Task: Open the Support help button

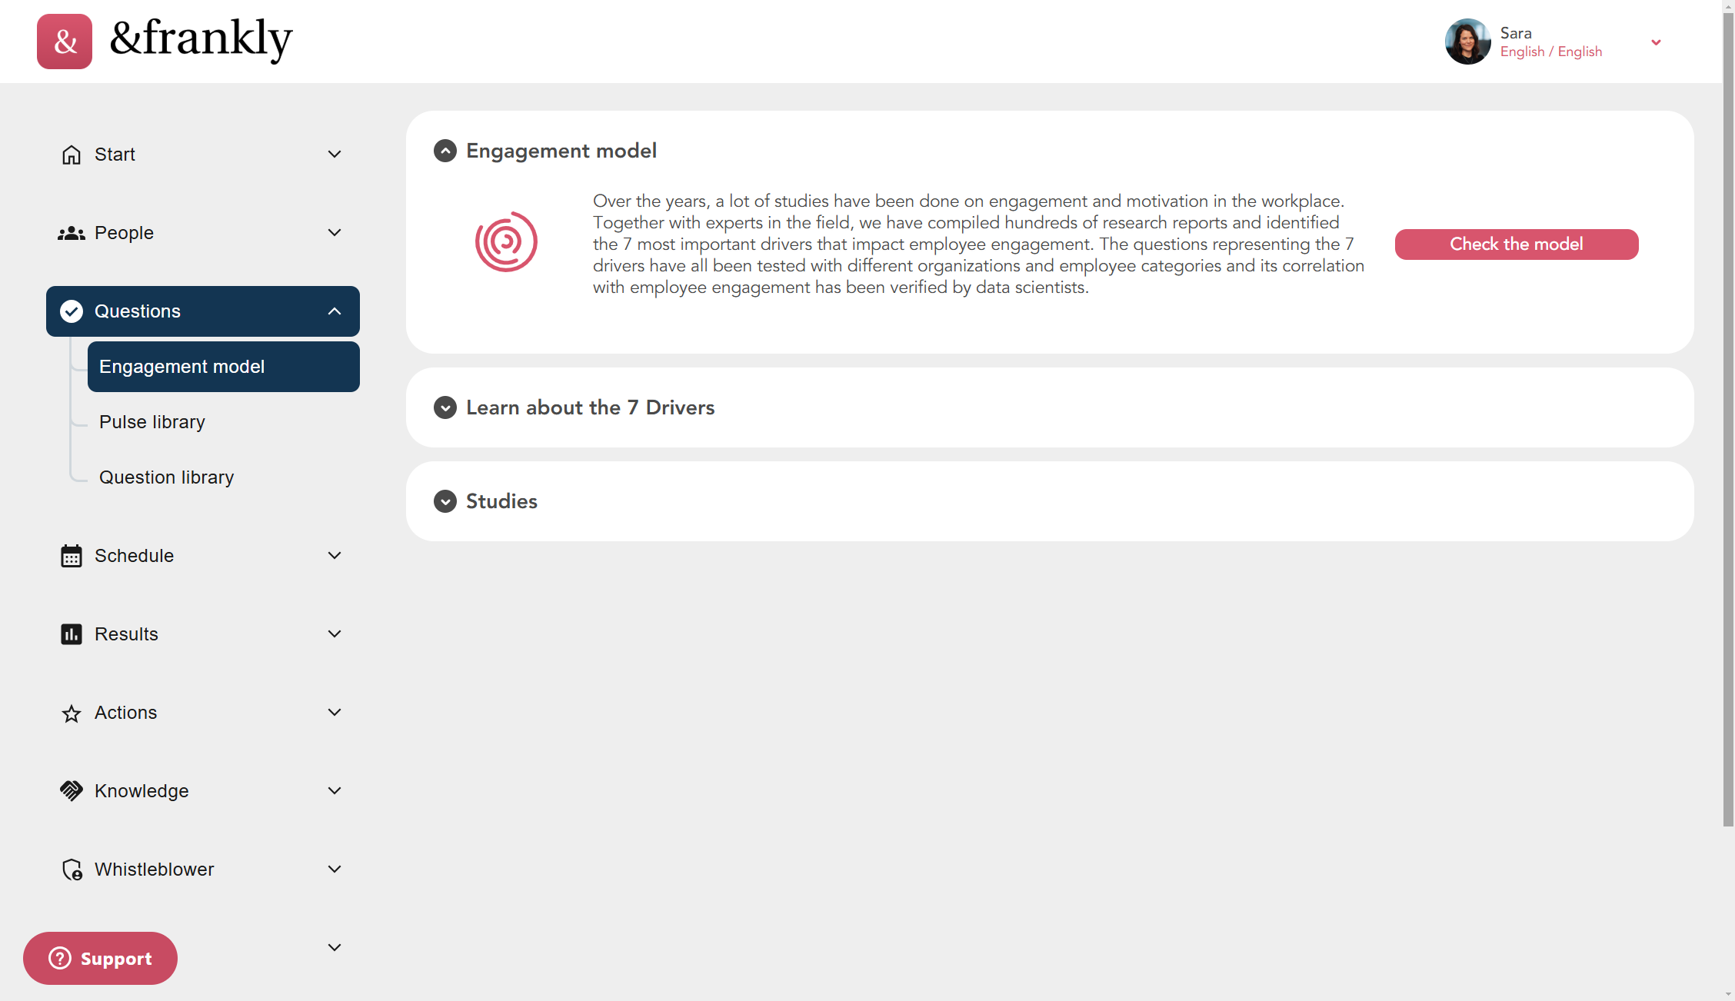Action: coord(100,959)
